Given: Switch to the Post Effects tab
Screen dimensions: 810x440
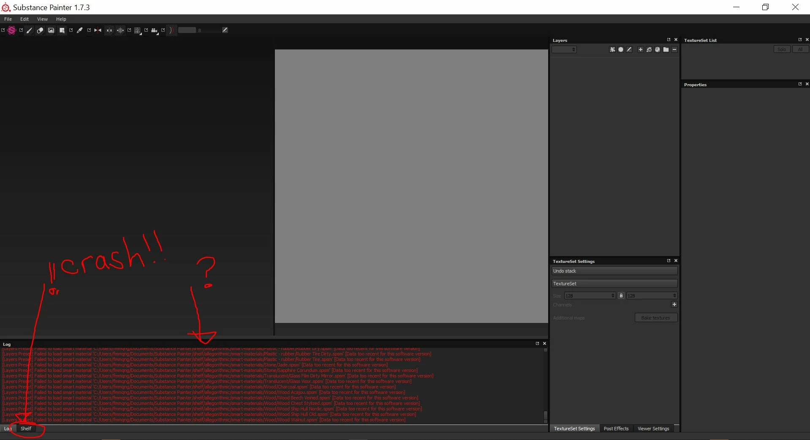Looking at the screenshot, I should coord(616,429).
